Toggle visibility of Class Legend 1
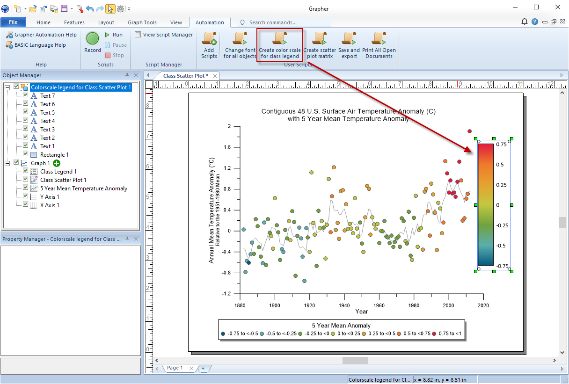Image resolution: width=569 pixels, height=384 pixels. [x=25, y=171]
